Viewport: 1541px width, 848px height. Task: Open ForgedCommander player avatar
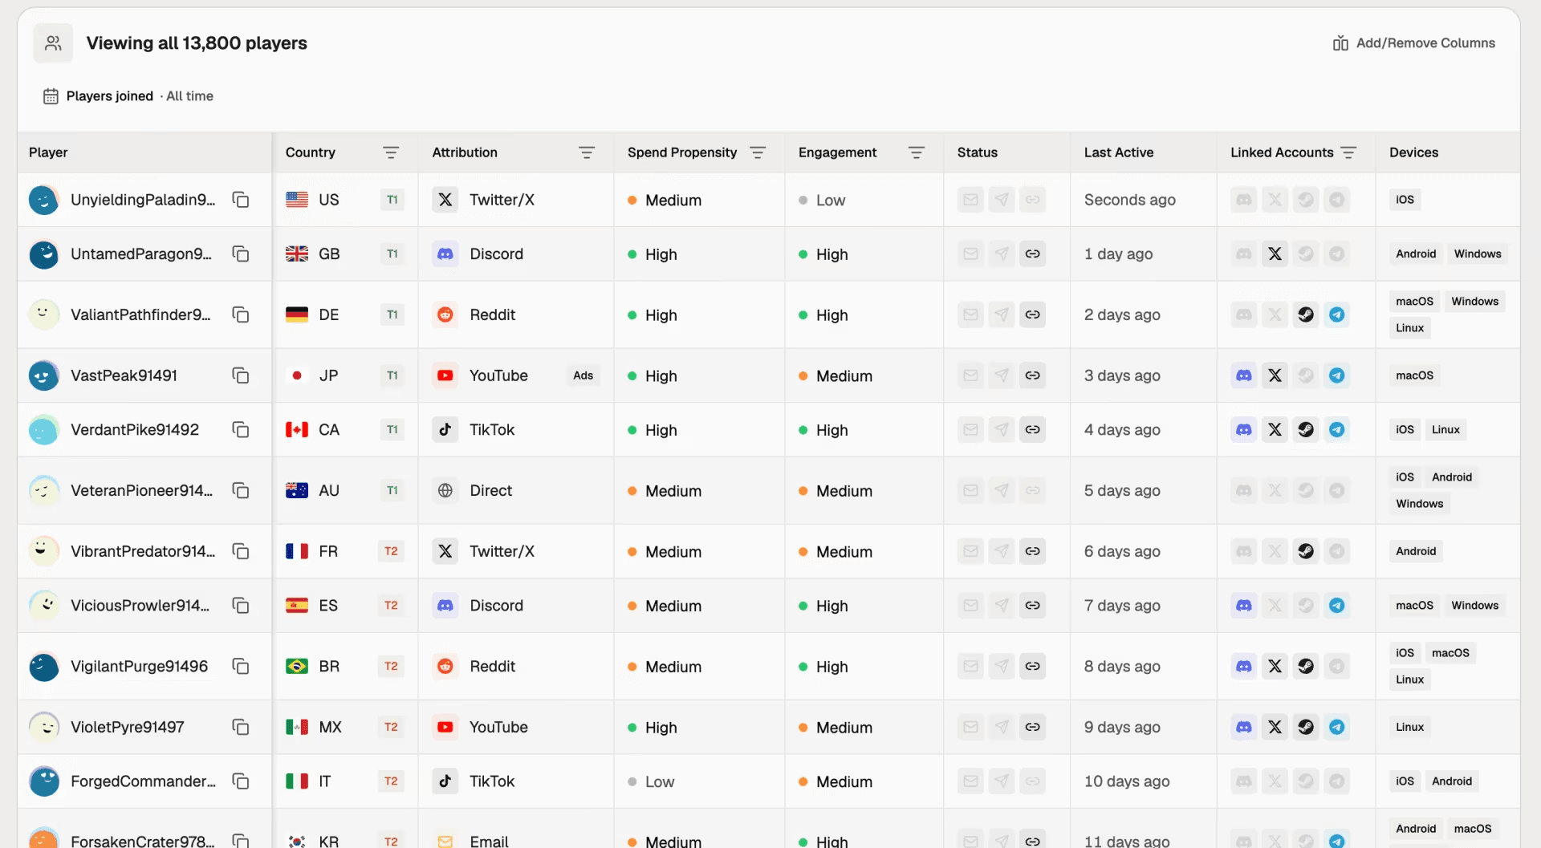click(x=44, y=781)
